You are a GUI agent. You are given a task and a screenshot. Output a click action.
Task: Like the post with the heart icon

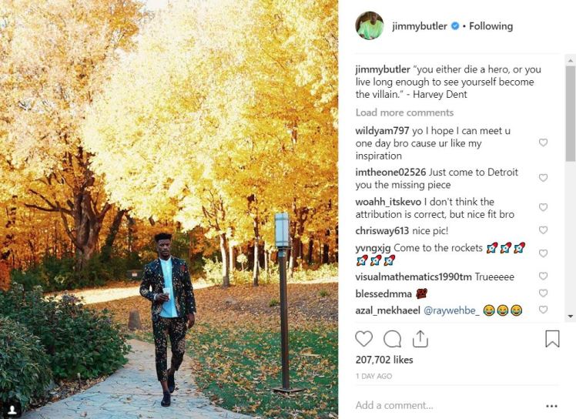[363, 339]
